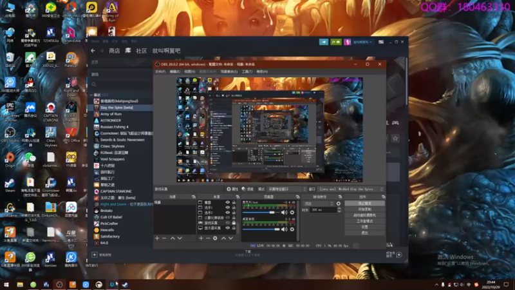515x290 pixels.
Task: Click search icon in Steam library
Action: [x=94, y=84]
